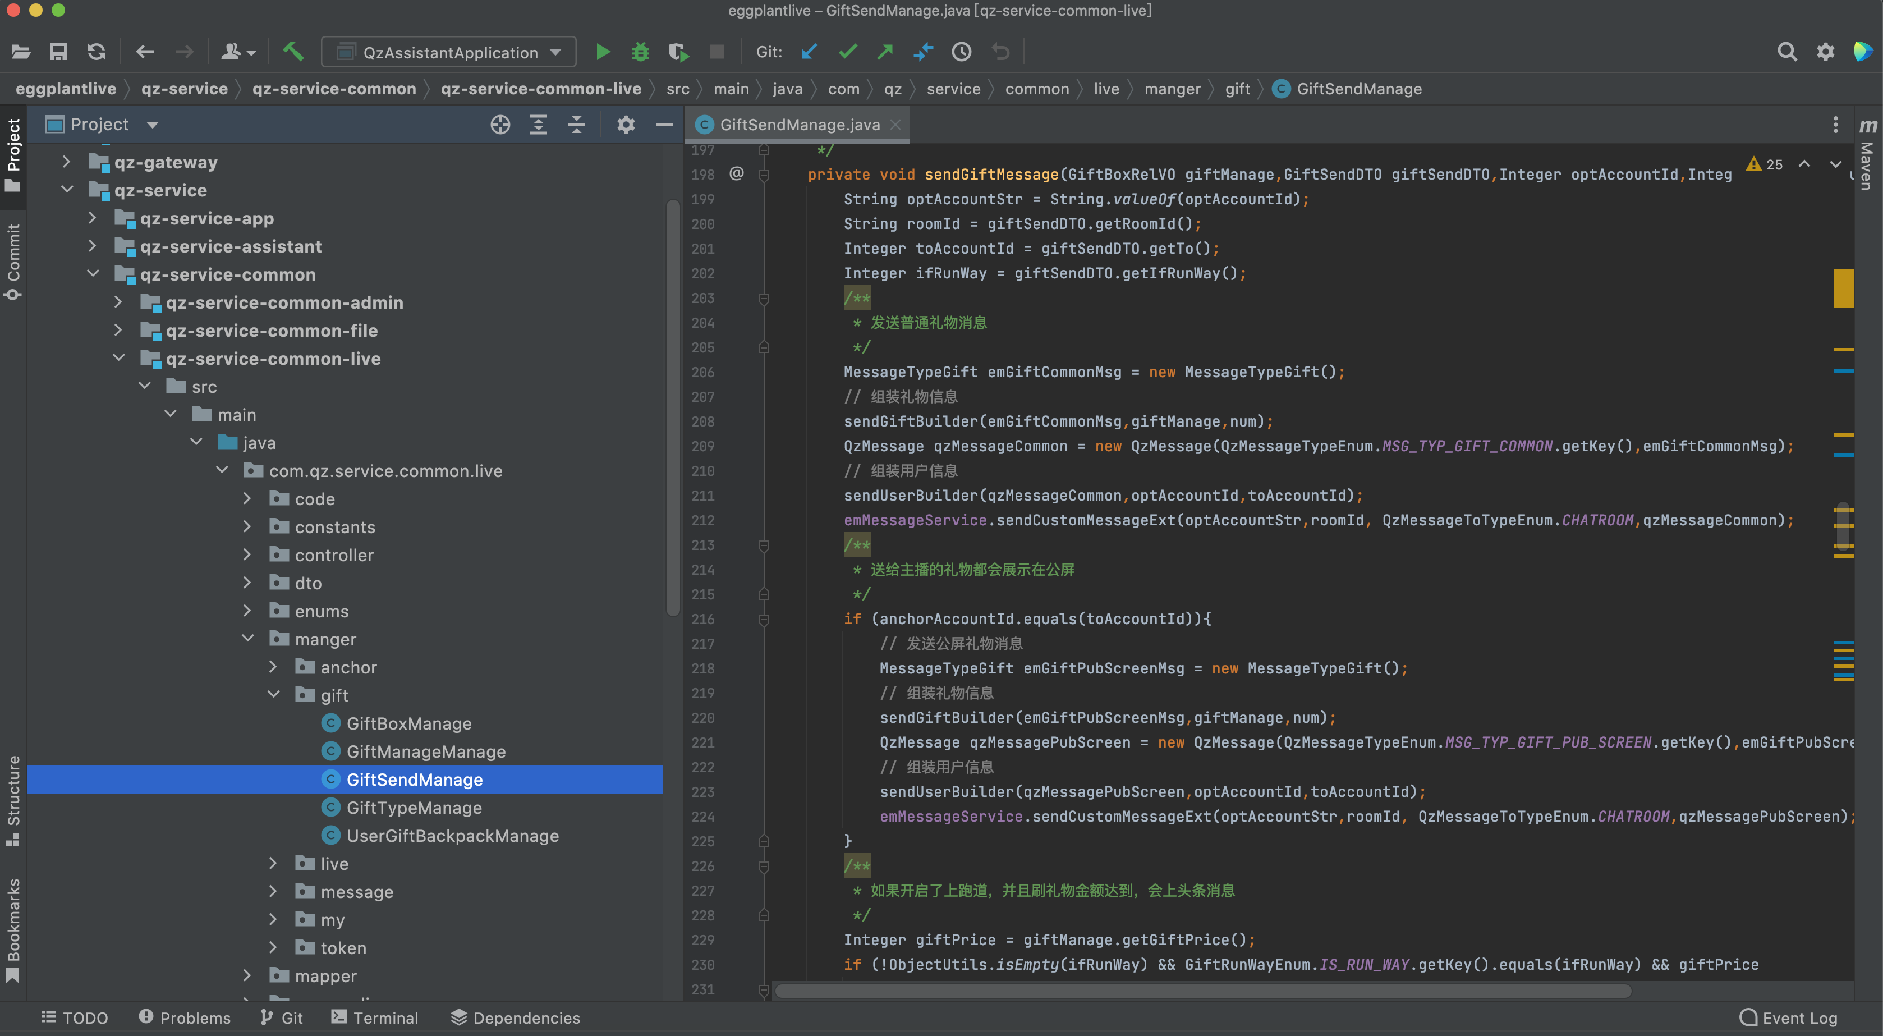Toggle the Structure tool window
Viewport: 1883px width, 1036px height.
[x=13, y=800]
